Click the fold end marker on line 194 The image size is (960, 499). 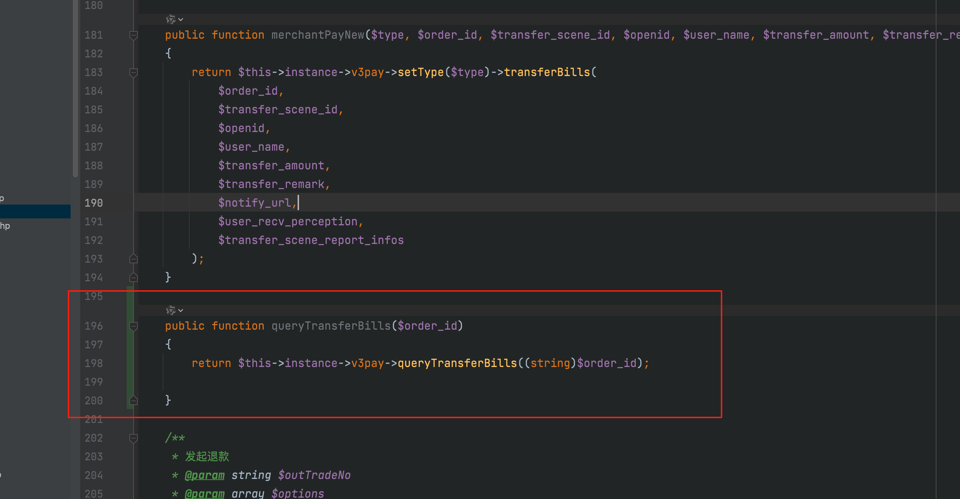(134, 277)
